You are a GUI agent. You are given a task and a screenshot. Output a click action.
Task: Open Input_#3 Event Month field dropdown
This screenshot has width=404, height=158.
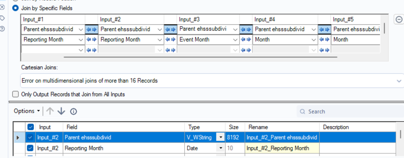coord(235,40)
